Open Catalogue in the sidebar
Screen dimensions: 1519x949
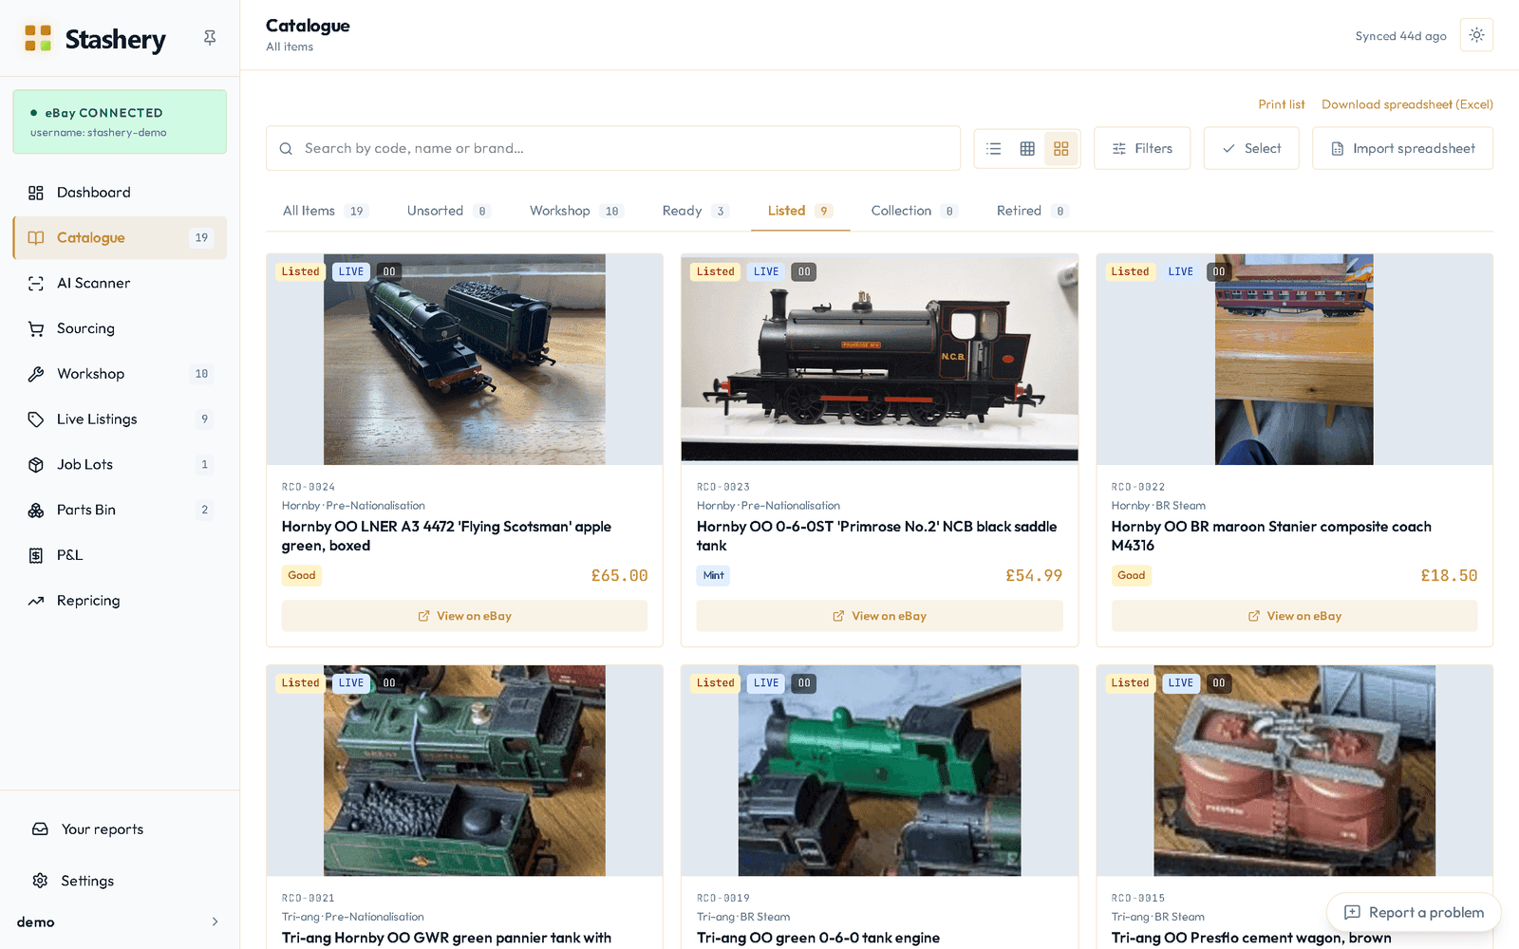[x=120, y=238]
